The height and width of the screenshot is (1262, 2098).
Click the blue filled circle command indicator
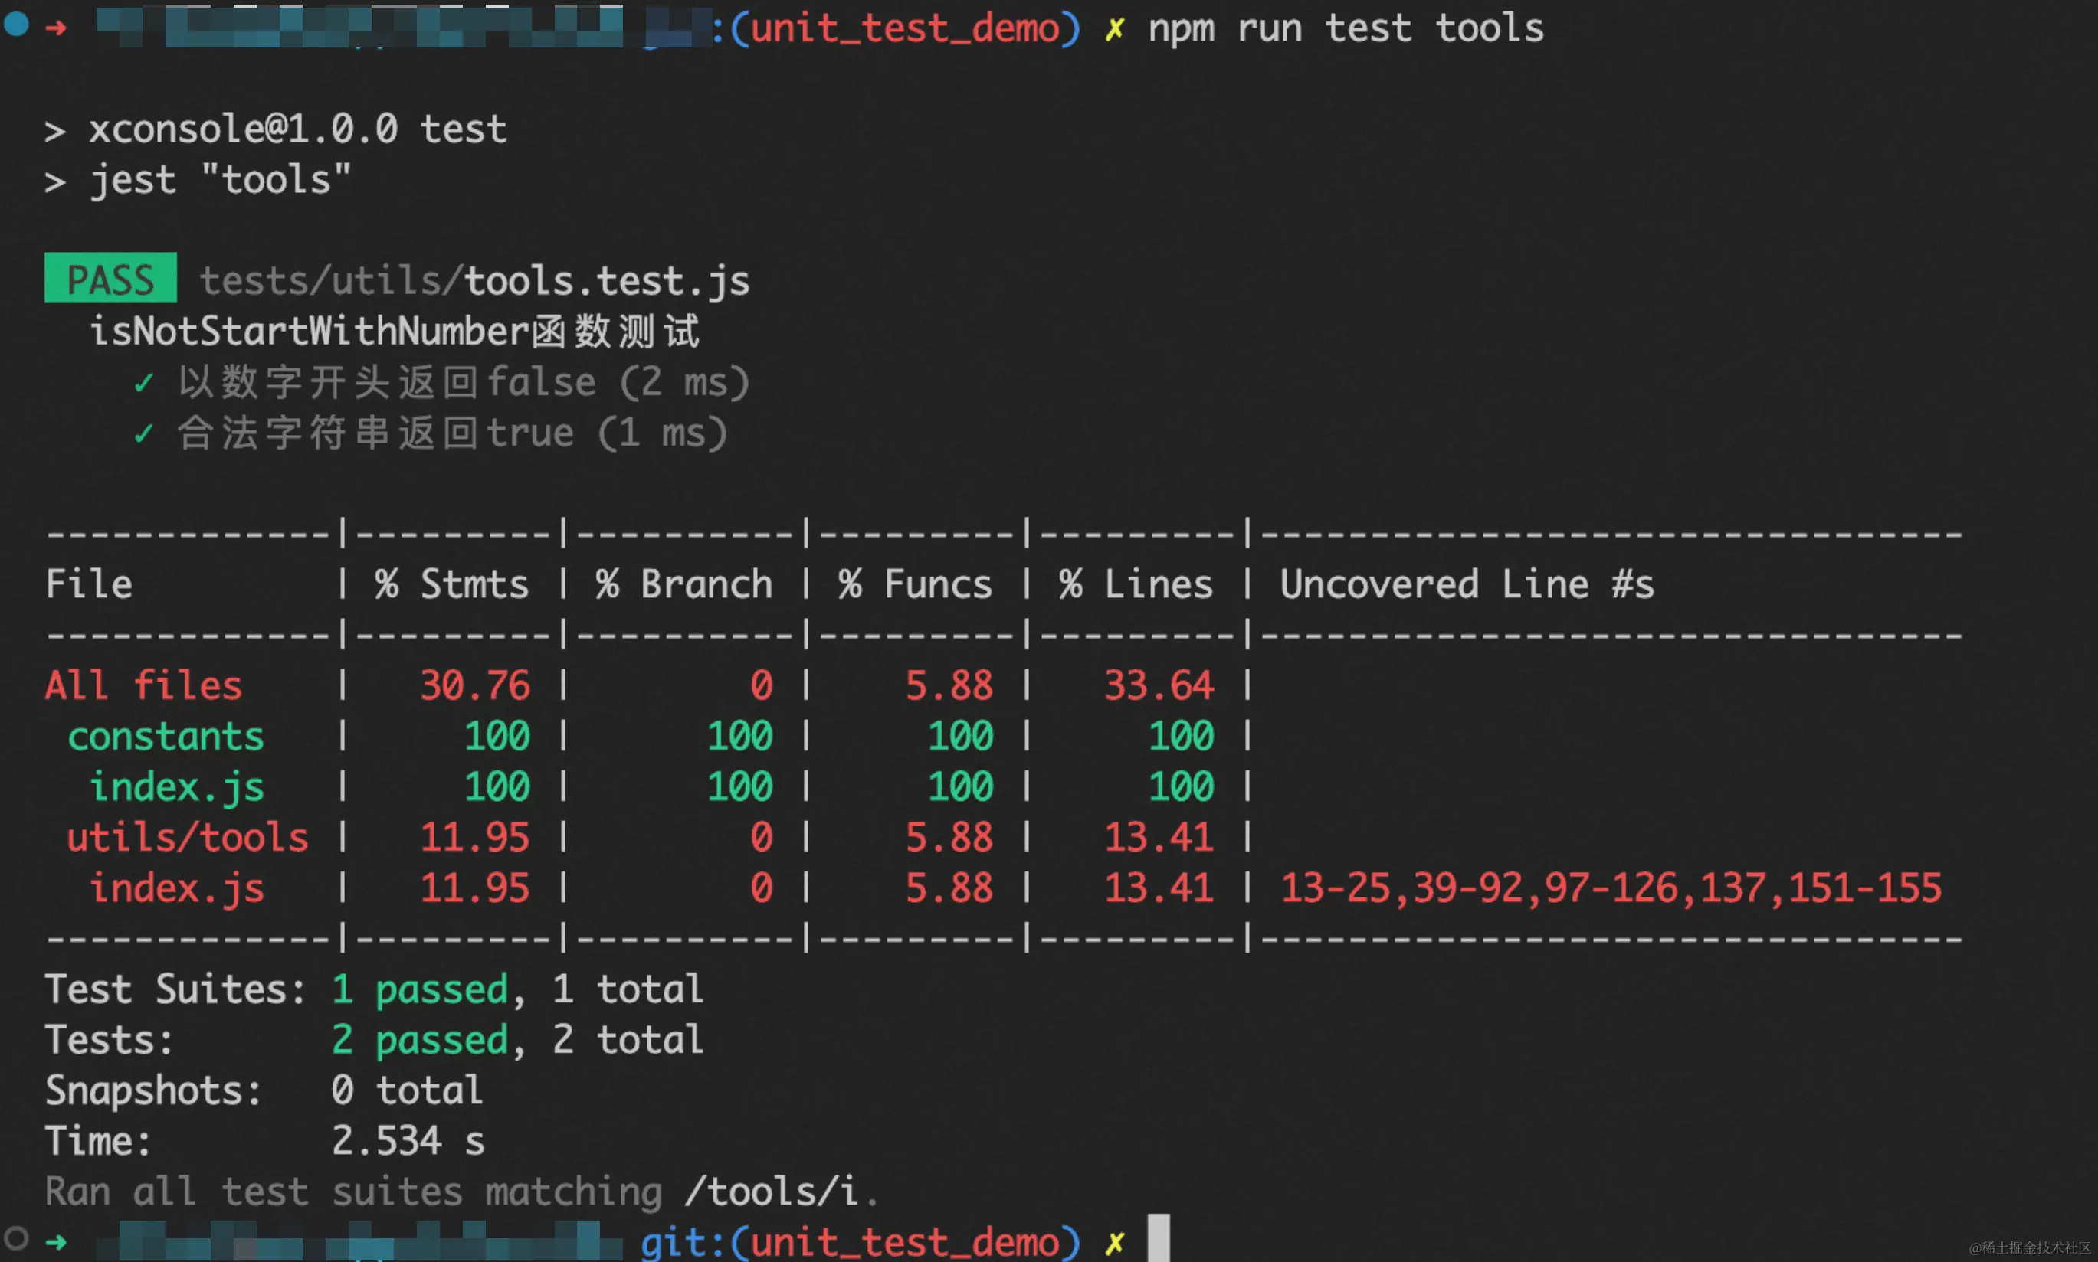16,24
